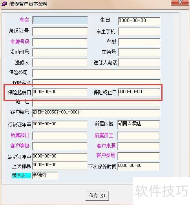Click the 所属员工 employee field
190x205 pixels.
[139, 135]
